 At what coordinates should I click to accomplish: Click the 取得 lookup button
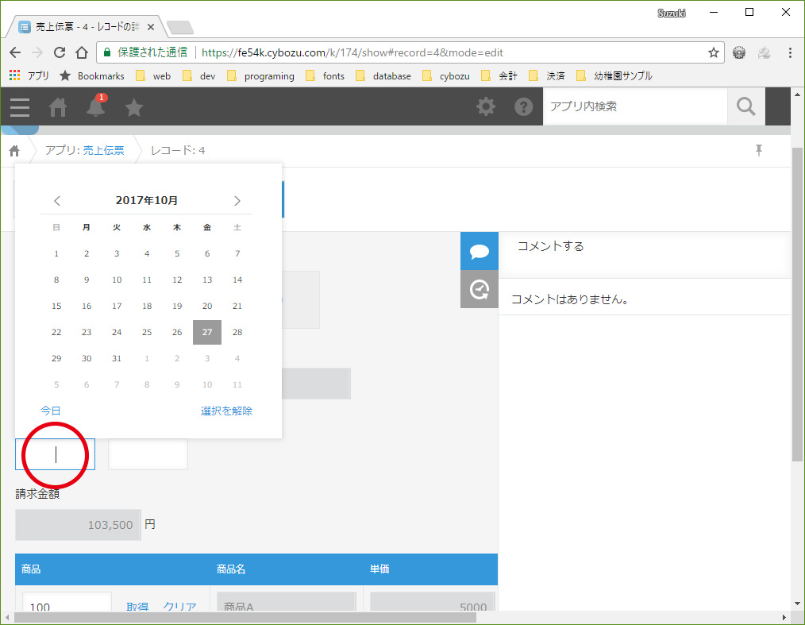(x=137, y=607)
